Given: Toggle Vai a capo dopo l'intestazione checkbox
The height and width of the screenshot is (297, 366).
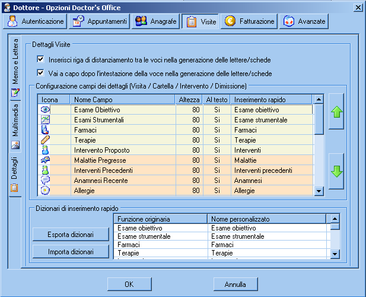Looking at the screenshot, I should (x=40, y=72).
